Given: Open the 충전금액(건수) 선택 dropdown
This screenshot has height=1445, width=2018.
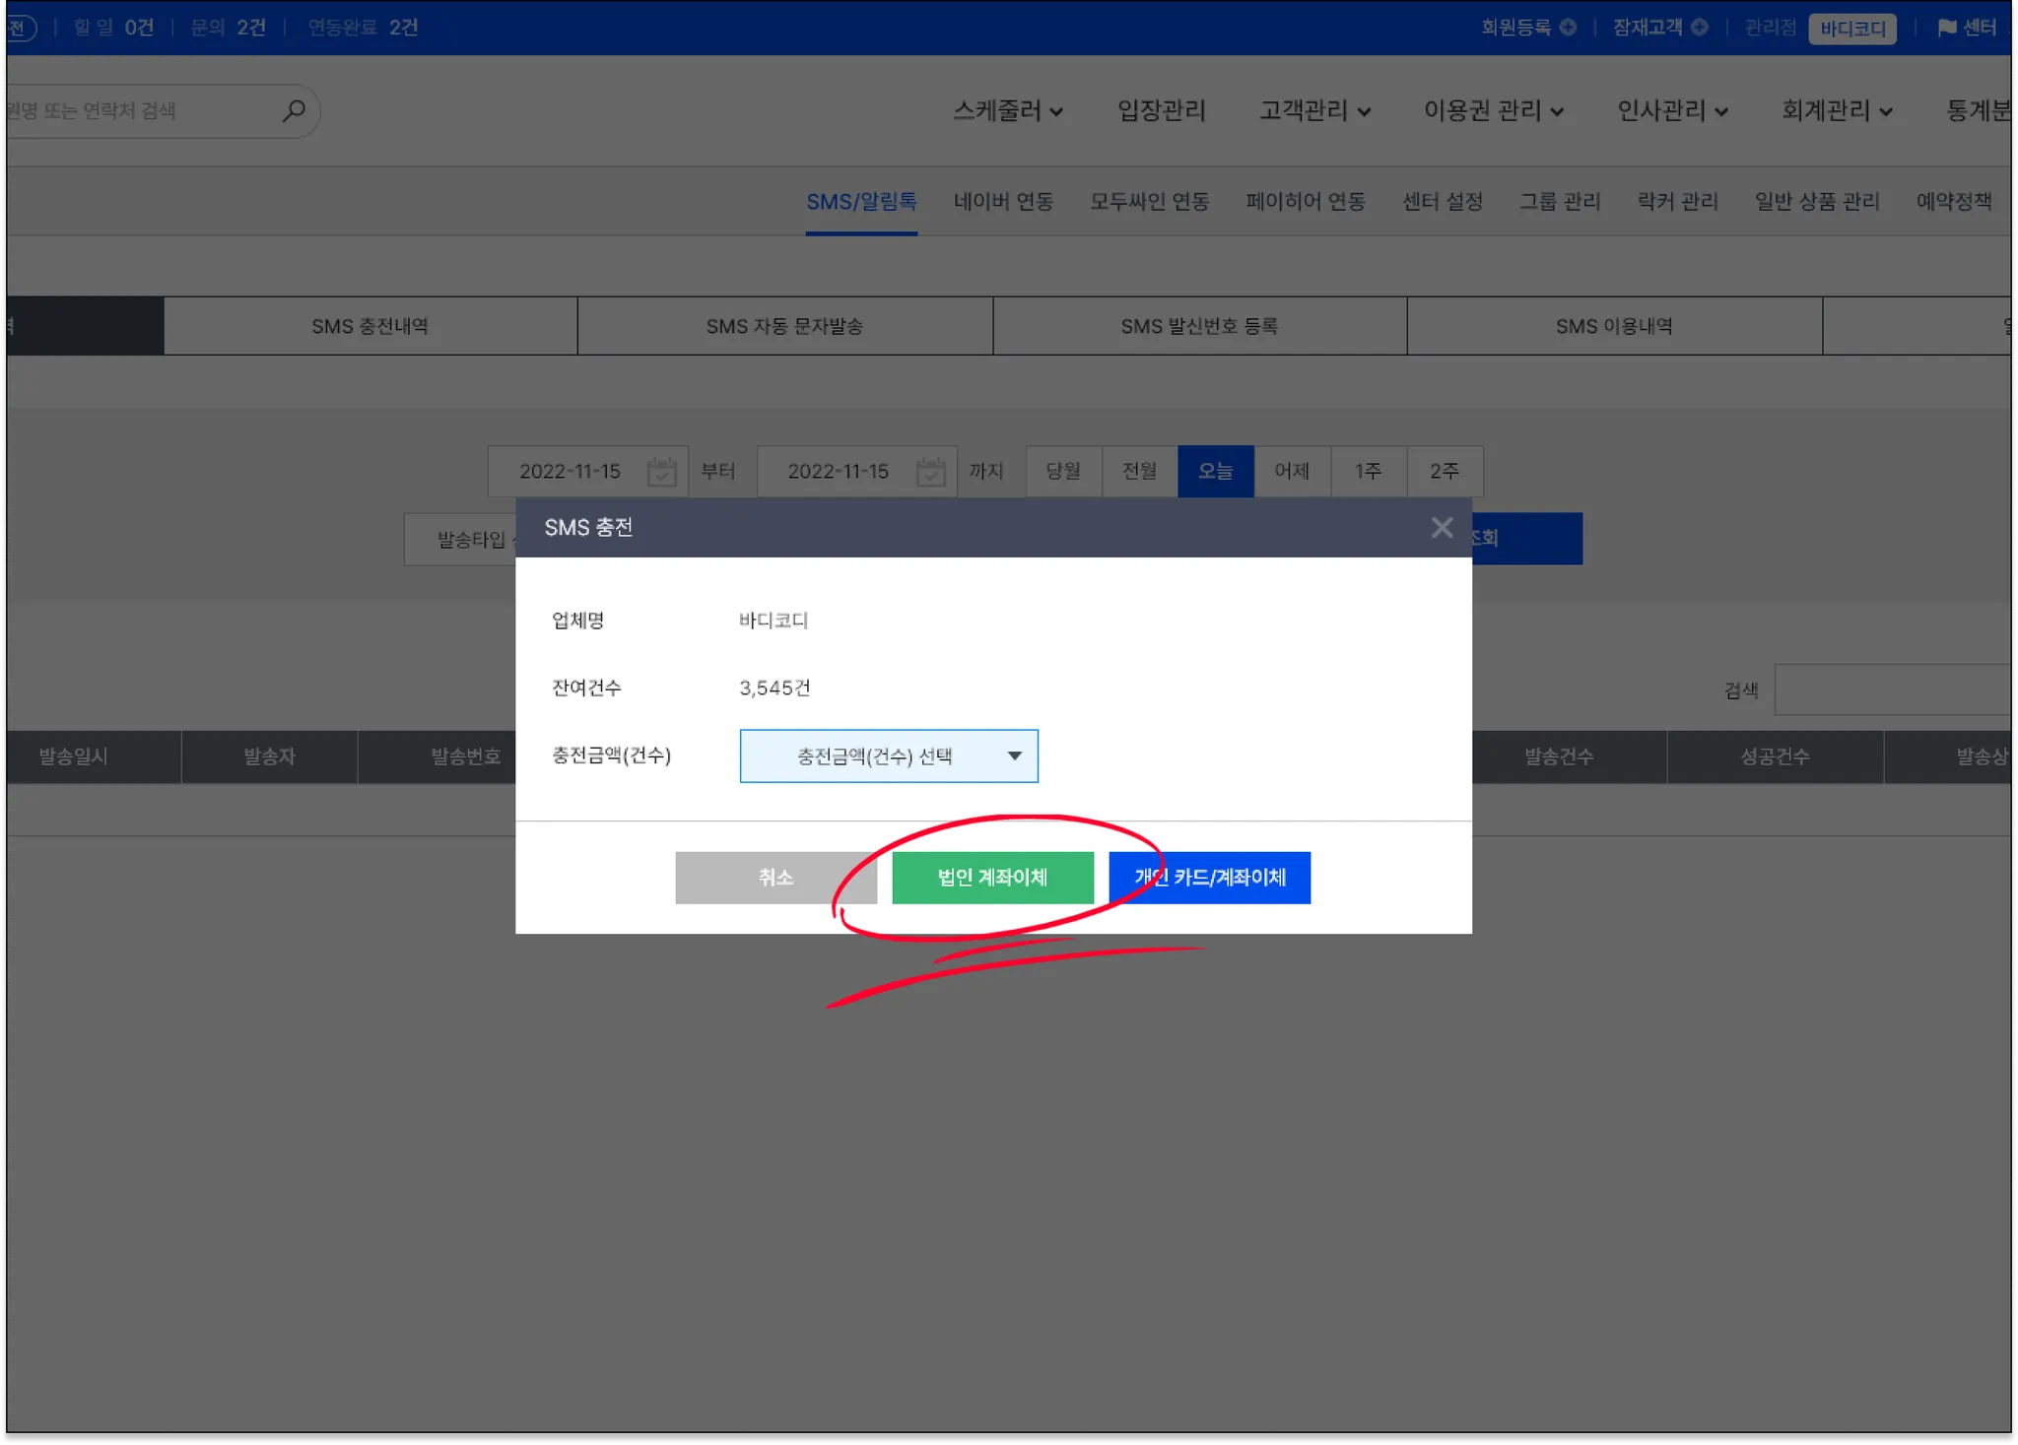Looking at the screenshot, I should pyautogui.click(x=888, y=756).
